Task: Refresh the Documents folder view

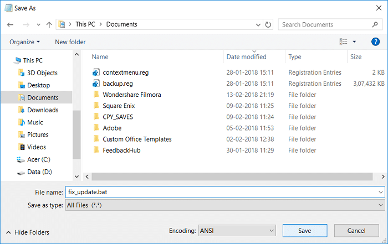Action: click(x=269, y=24)
